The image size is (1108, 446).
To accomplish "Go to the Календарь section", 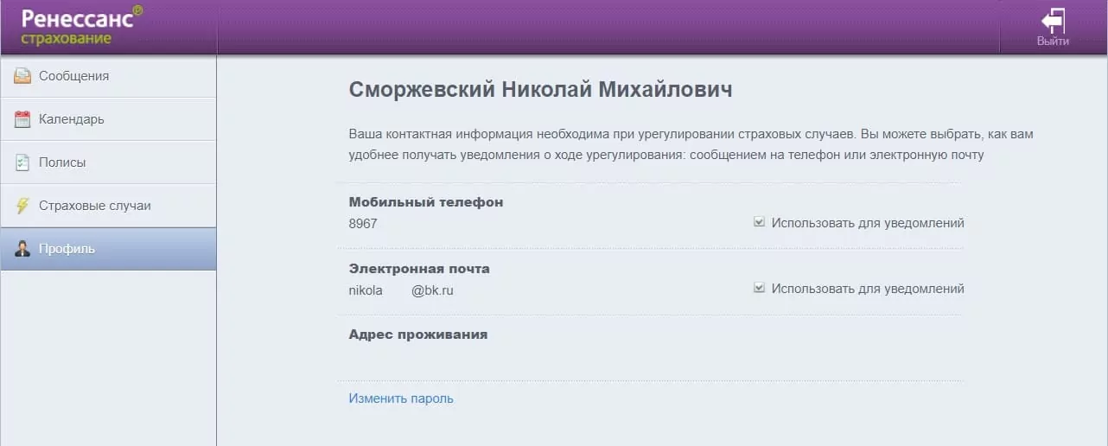I will coord(71,119).
